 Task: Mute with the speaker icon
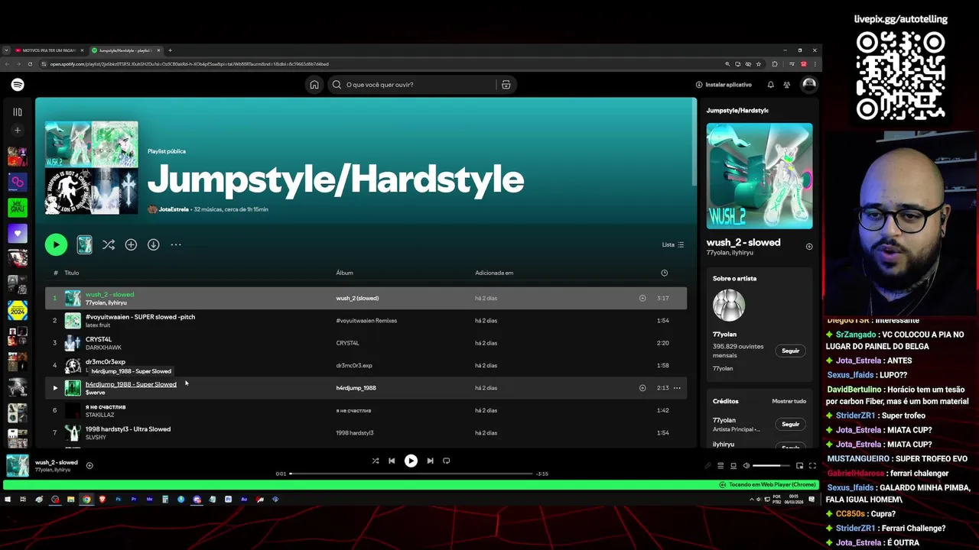pyautogui.click(x=746, y=466)
